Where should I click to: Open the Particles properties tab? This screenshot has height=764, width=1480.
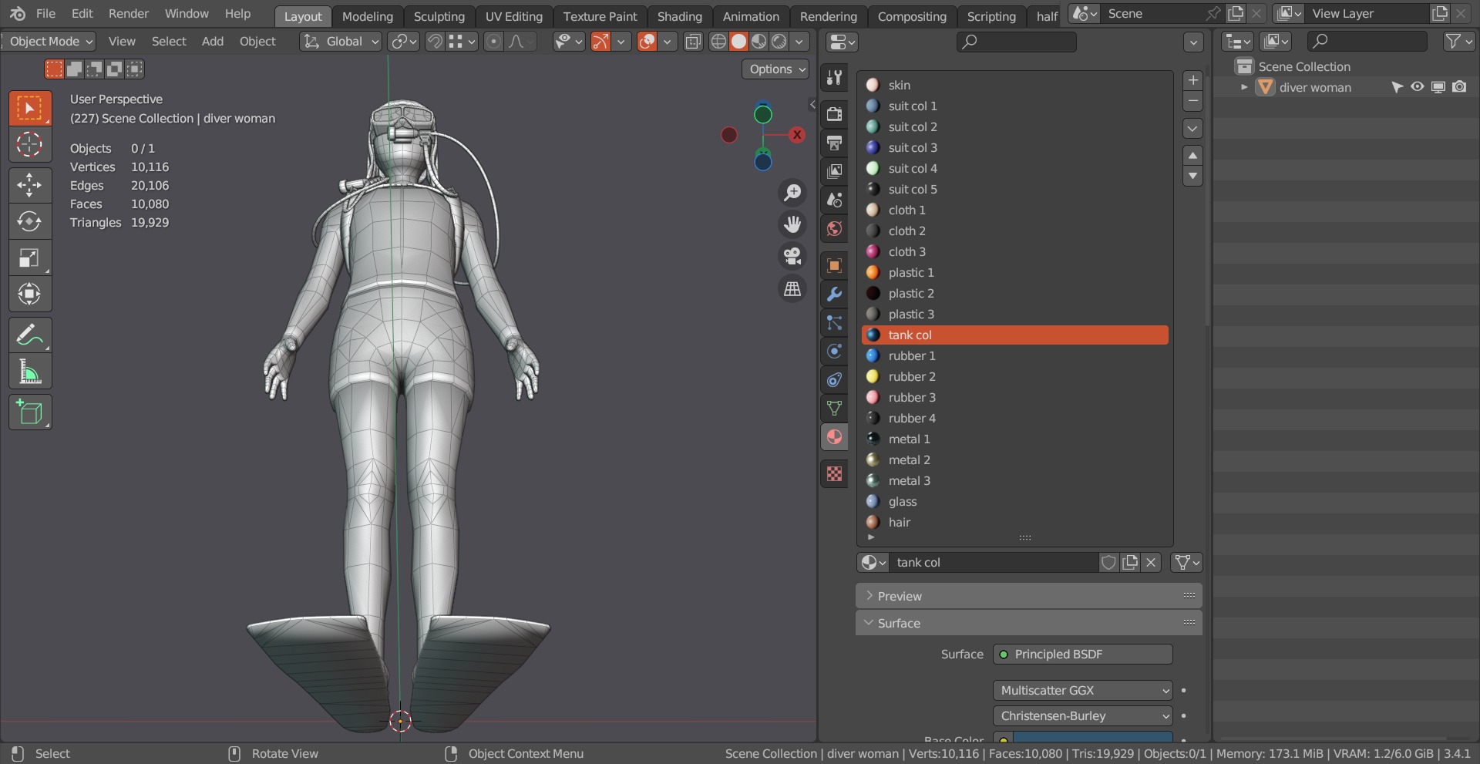[x=834, y=322]
